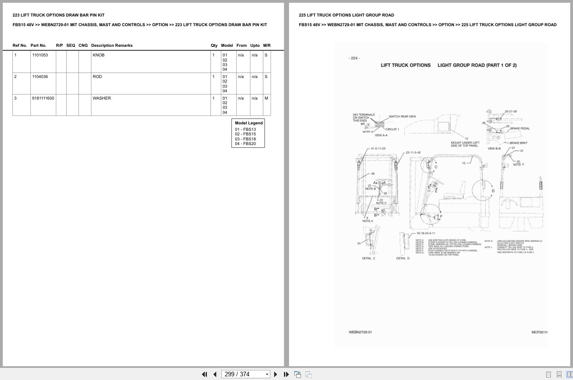Click the DETAIL C label in the diagram

(x=369, y=258)
